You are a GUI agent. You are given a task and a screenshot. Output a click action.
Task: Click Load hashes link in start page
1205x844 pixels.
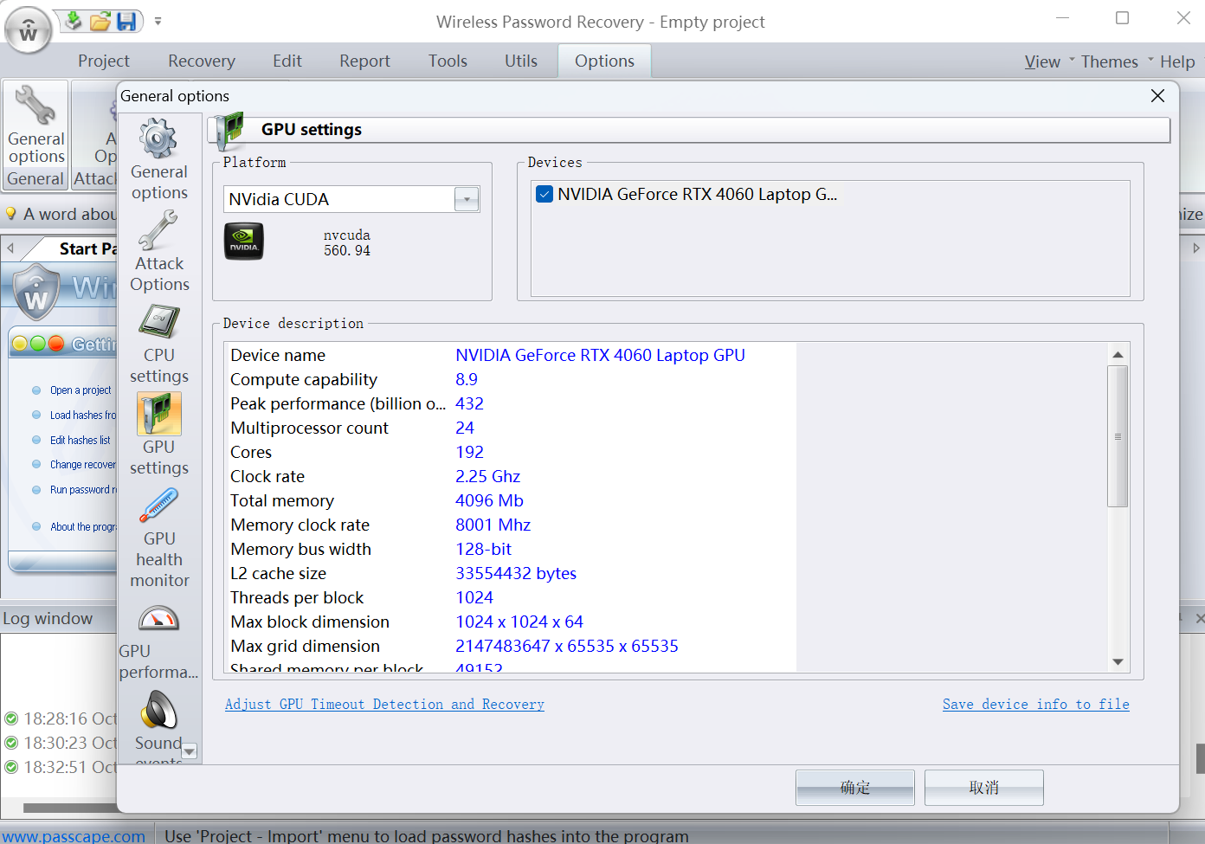click(83, 416)
